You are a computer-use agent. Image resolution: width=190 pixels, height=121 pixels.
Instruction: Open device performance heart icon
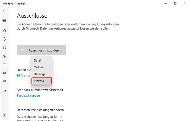[4, 82]
